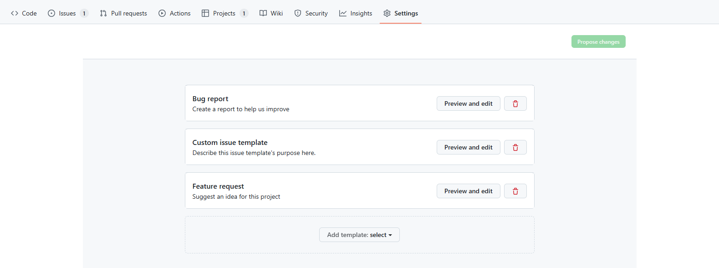
Task: Open the Pull requests tab
Action: 123,13
